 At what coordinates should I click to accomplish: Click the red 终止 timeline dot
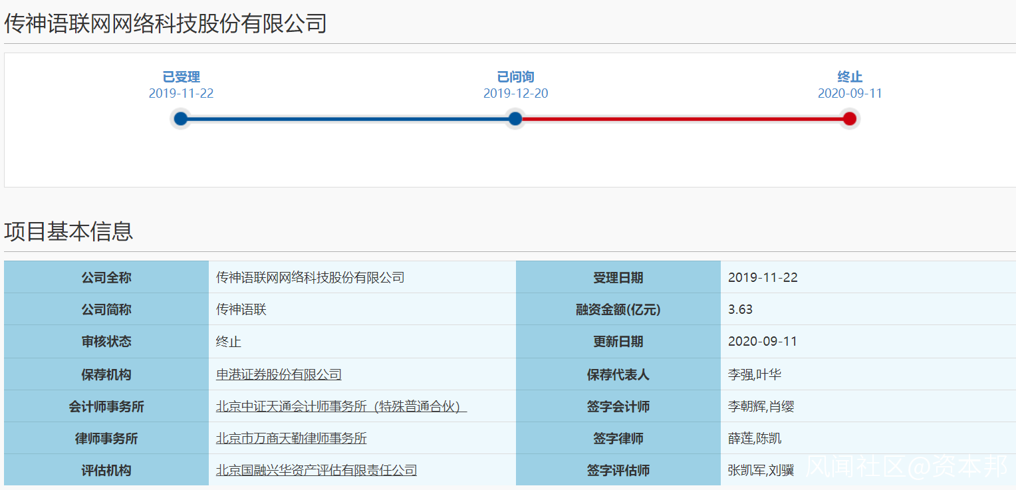(849, 119)
